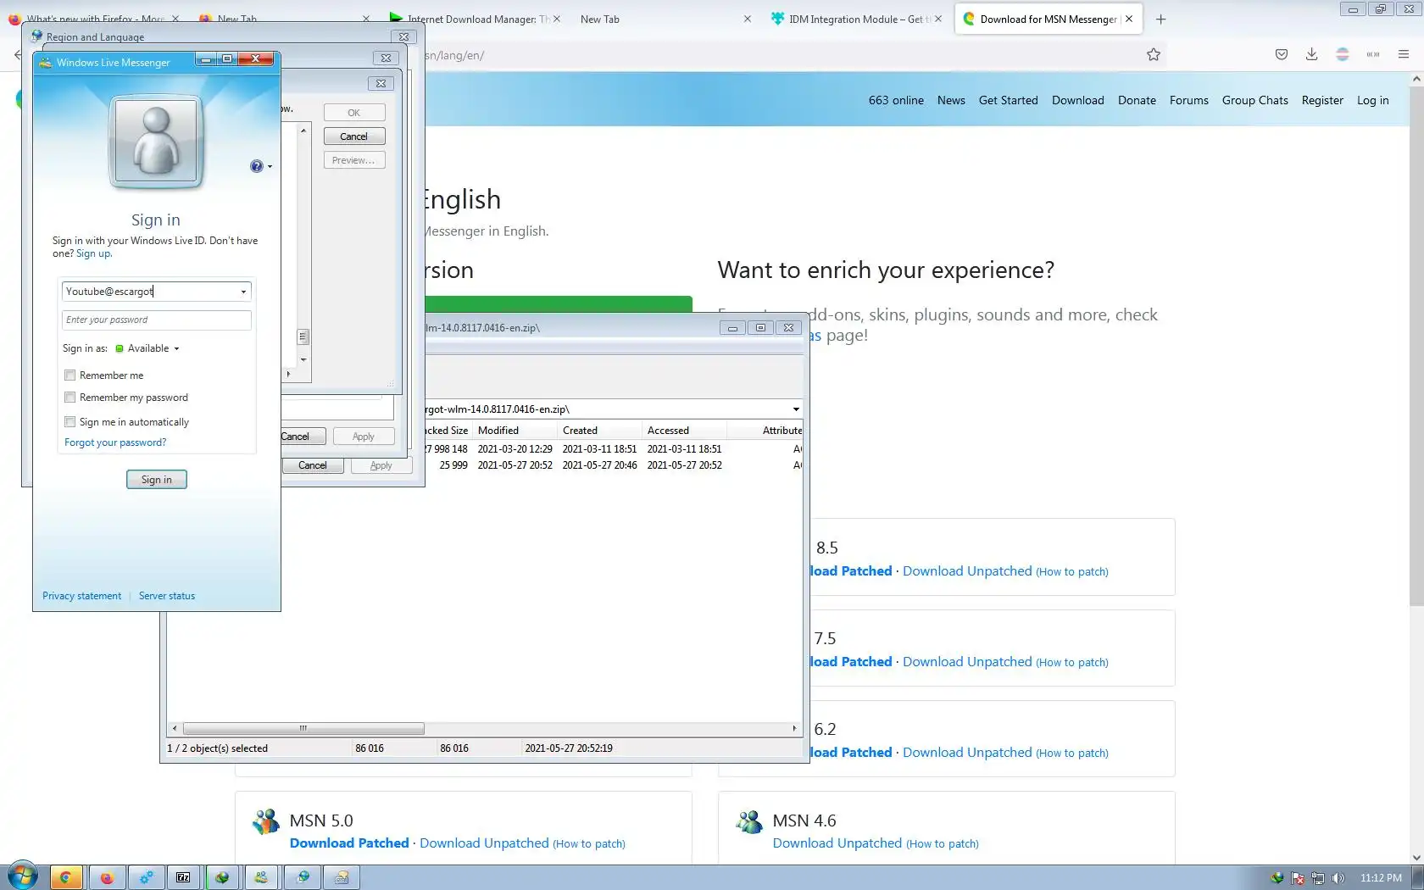Open Forgot your password link
This screenshot has height=890, width=1424.
[x=115, y=442]
